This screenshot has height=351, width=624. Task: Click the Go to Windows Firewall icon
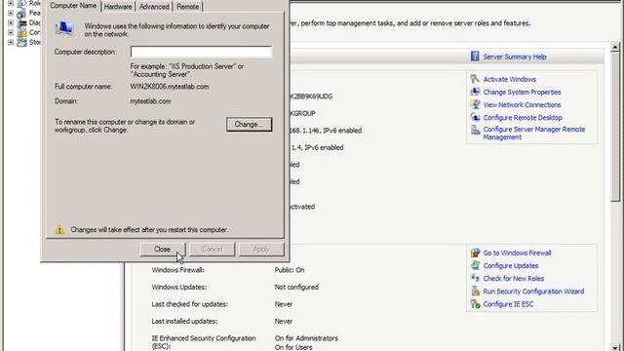click(x=475, y=253)
